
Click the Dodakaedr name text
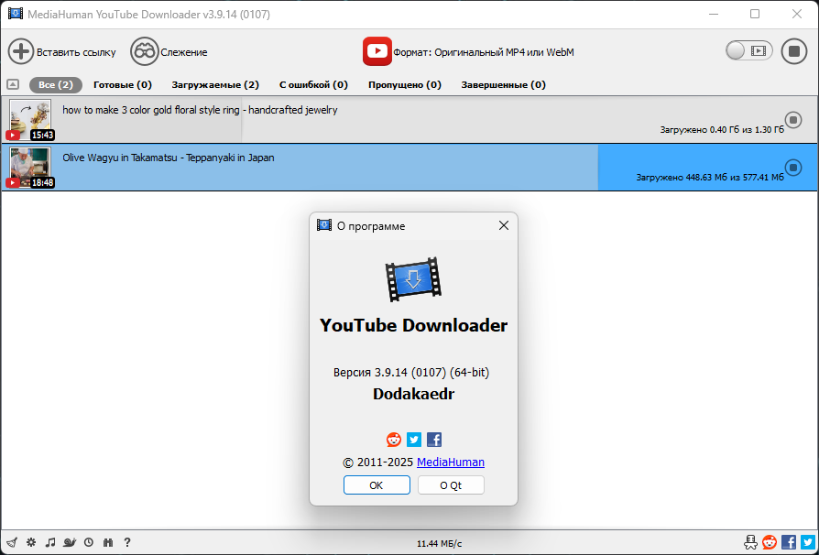(x=414, y=394)
